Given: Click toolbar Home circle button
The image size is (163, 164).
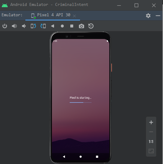Looking at the screenshot, I should (x=62, y=26).
